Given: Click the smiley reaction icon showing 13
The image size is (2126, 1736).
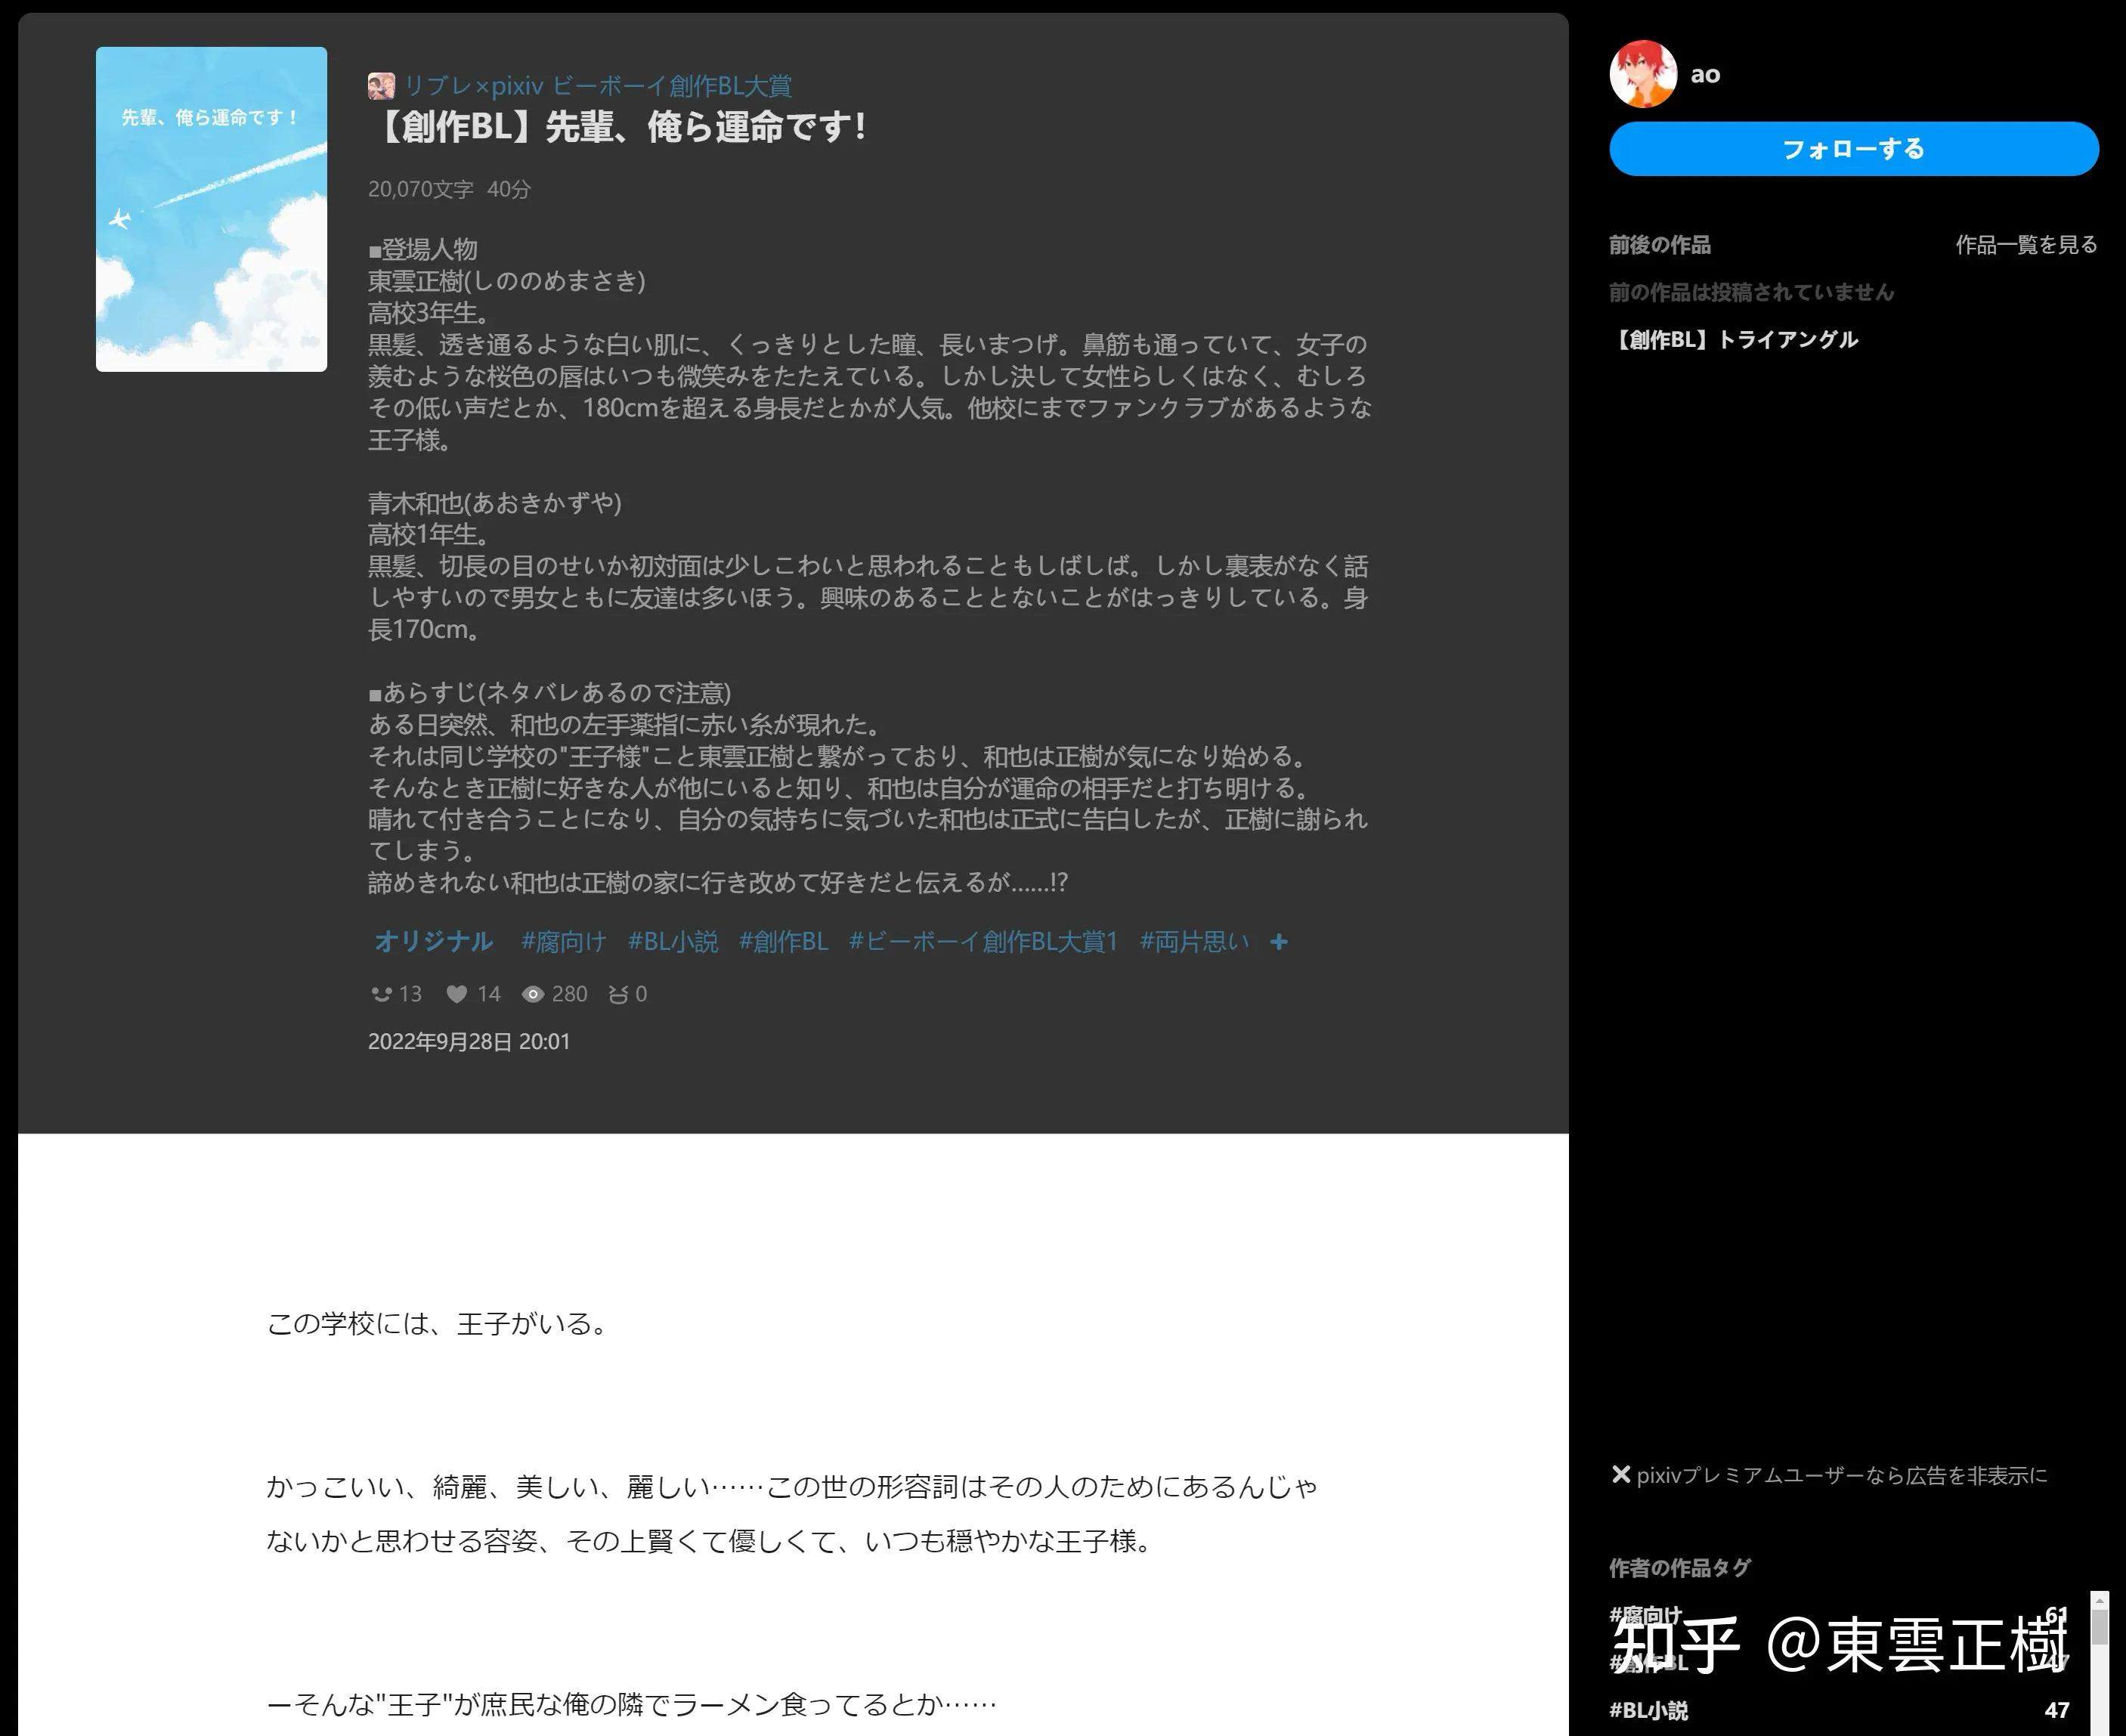Looking at the screenshot, I should [x=381, y=994].
